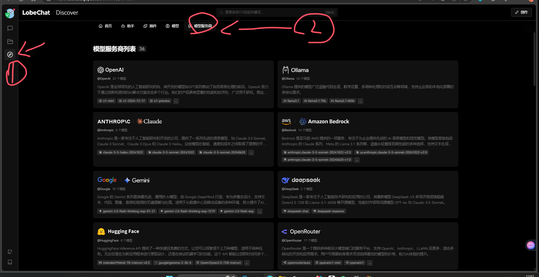Click the o1-preview model tag
This screenshot has height=277, width=539.
click(x=160, y=101)
